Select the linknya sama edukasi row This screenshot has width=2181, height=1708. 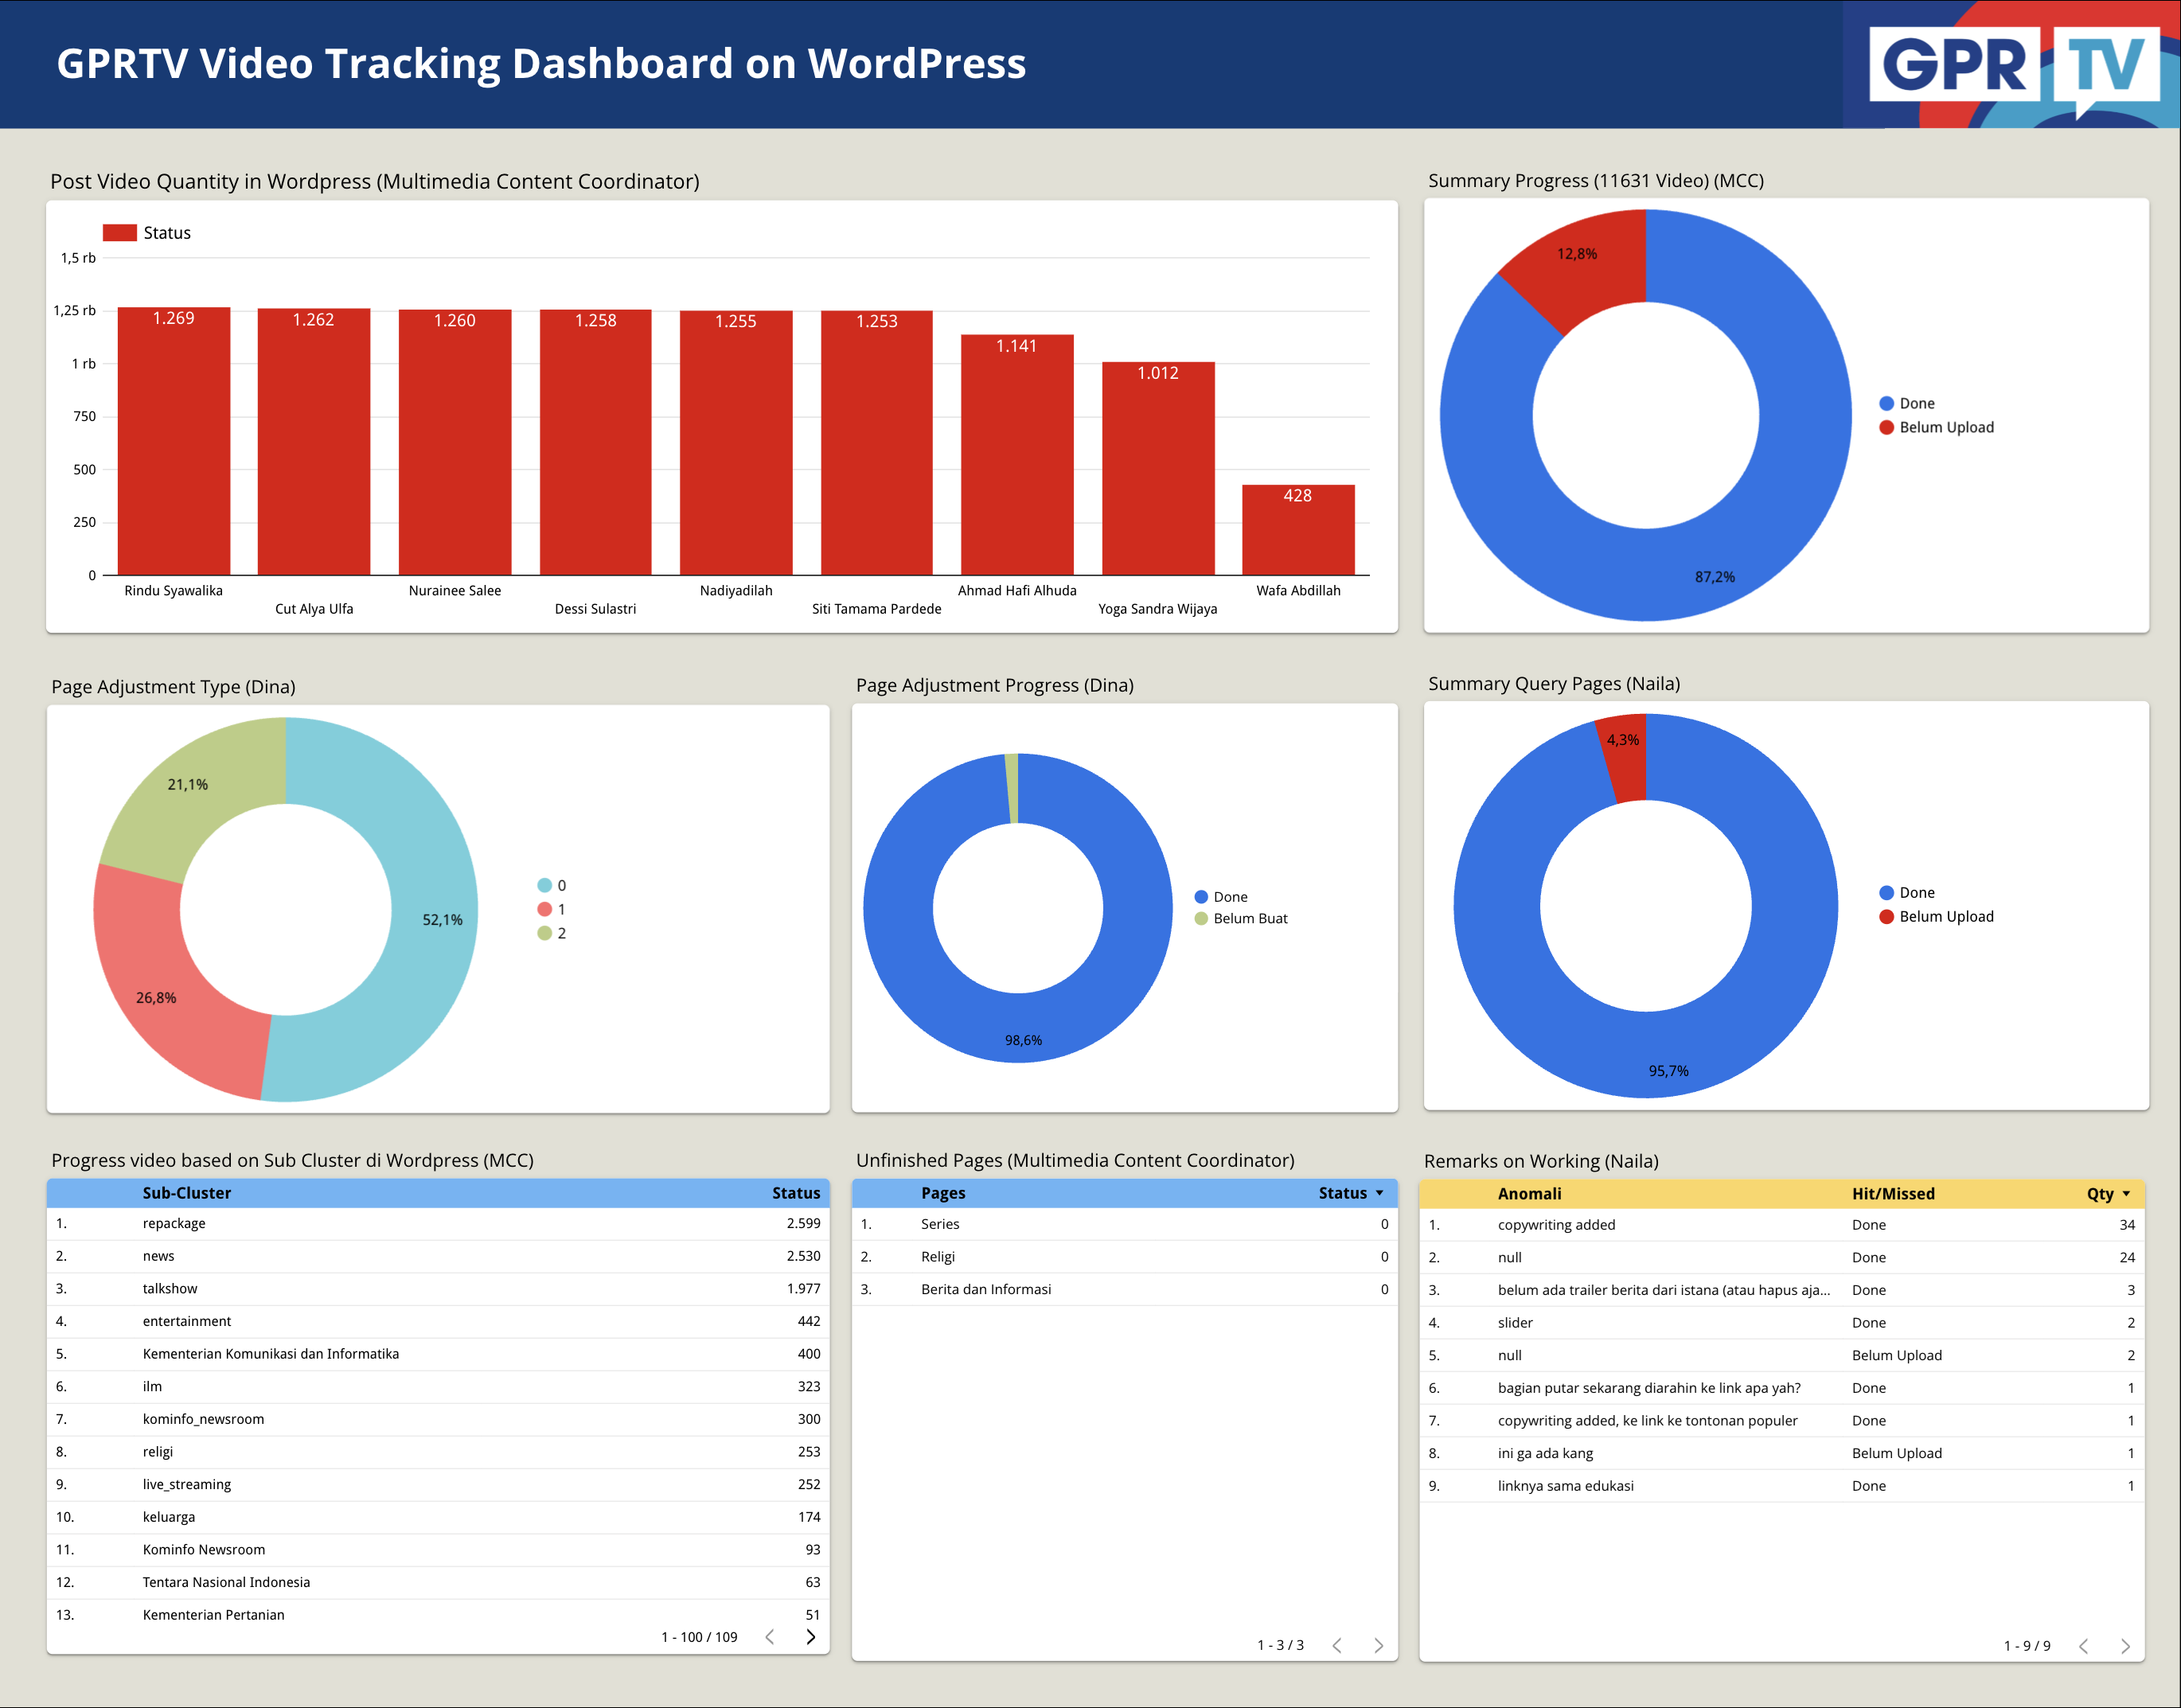point(1782,1486)
